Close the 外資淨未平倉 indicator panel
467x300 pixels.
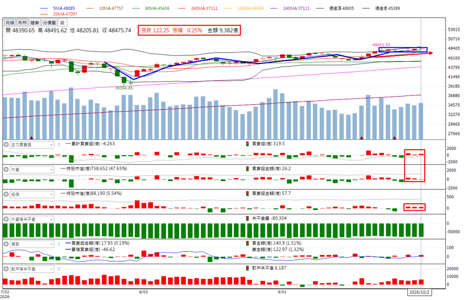pos(6,219)
